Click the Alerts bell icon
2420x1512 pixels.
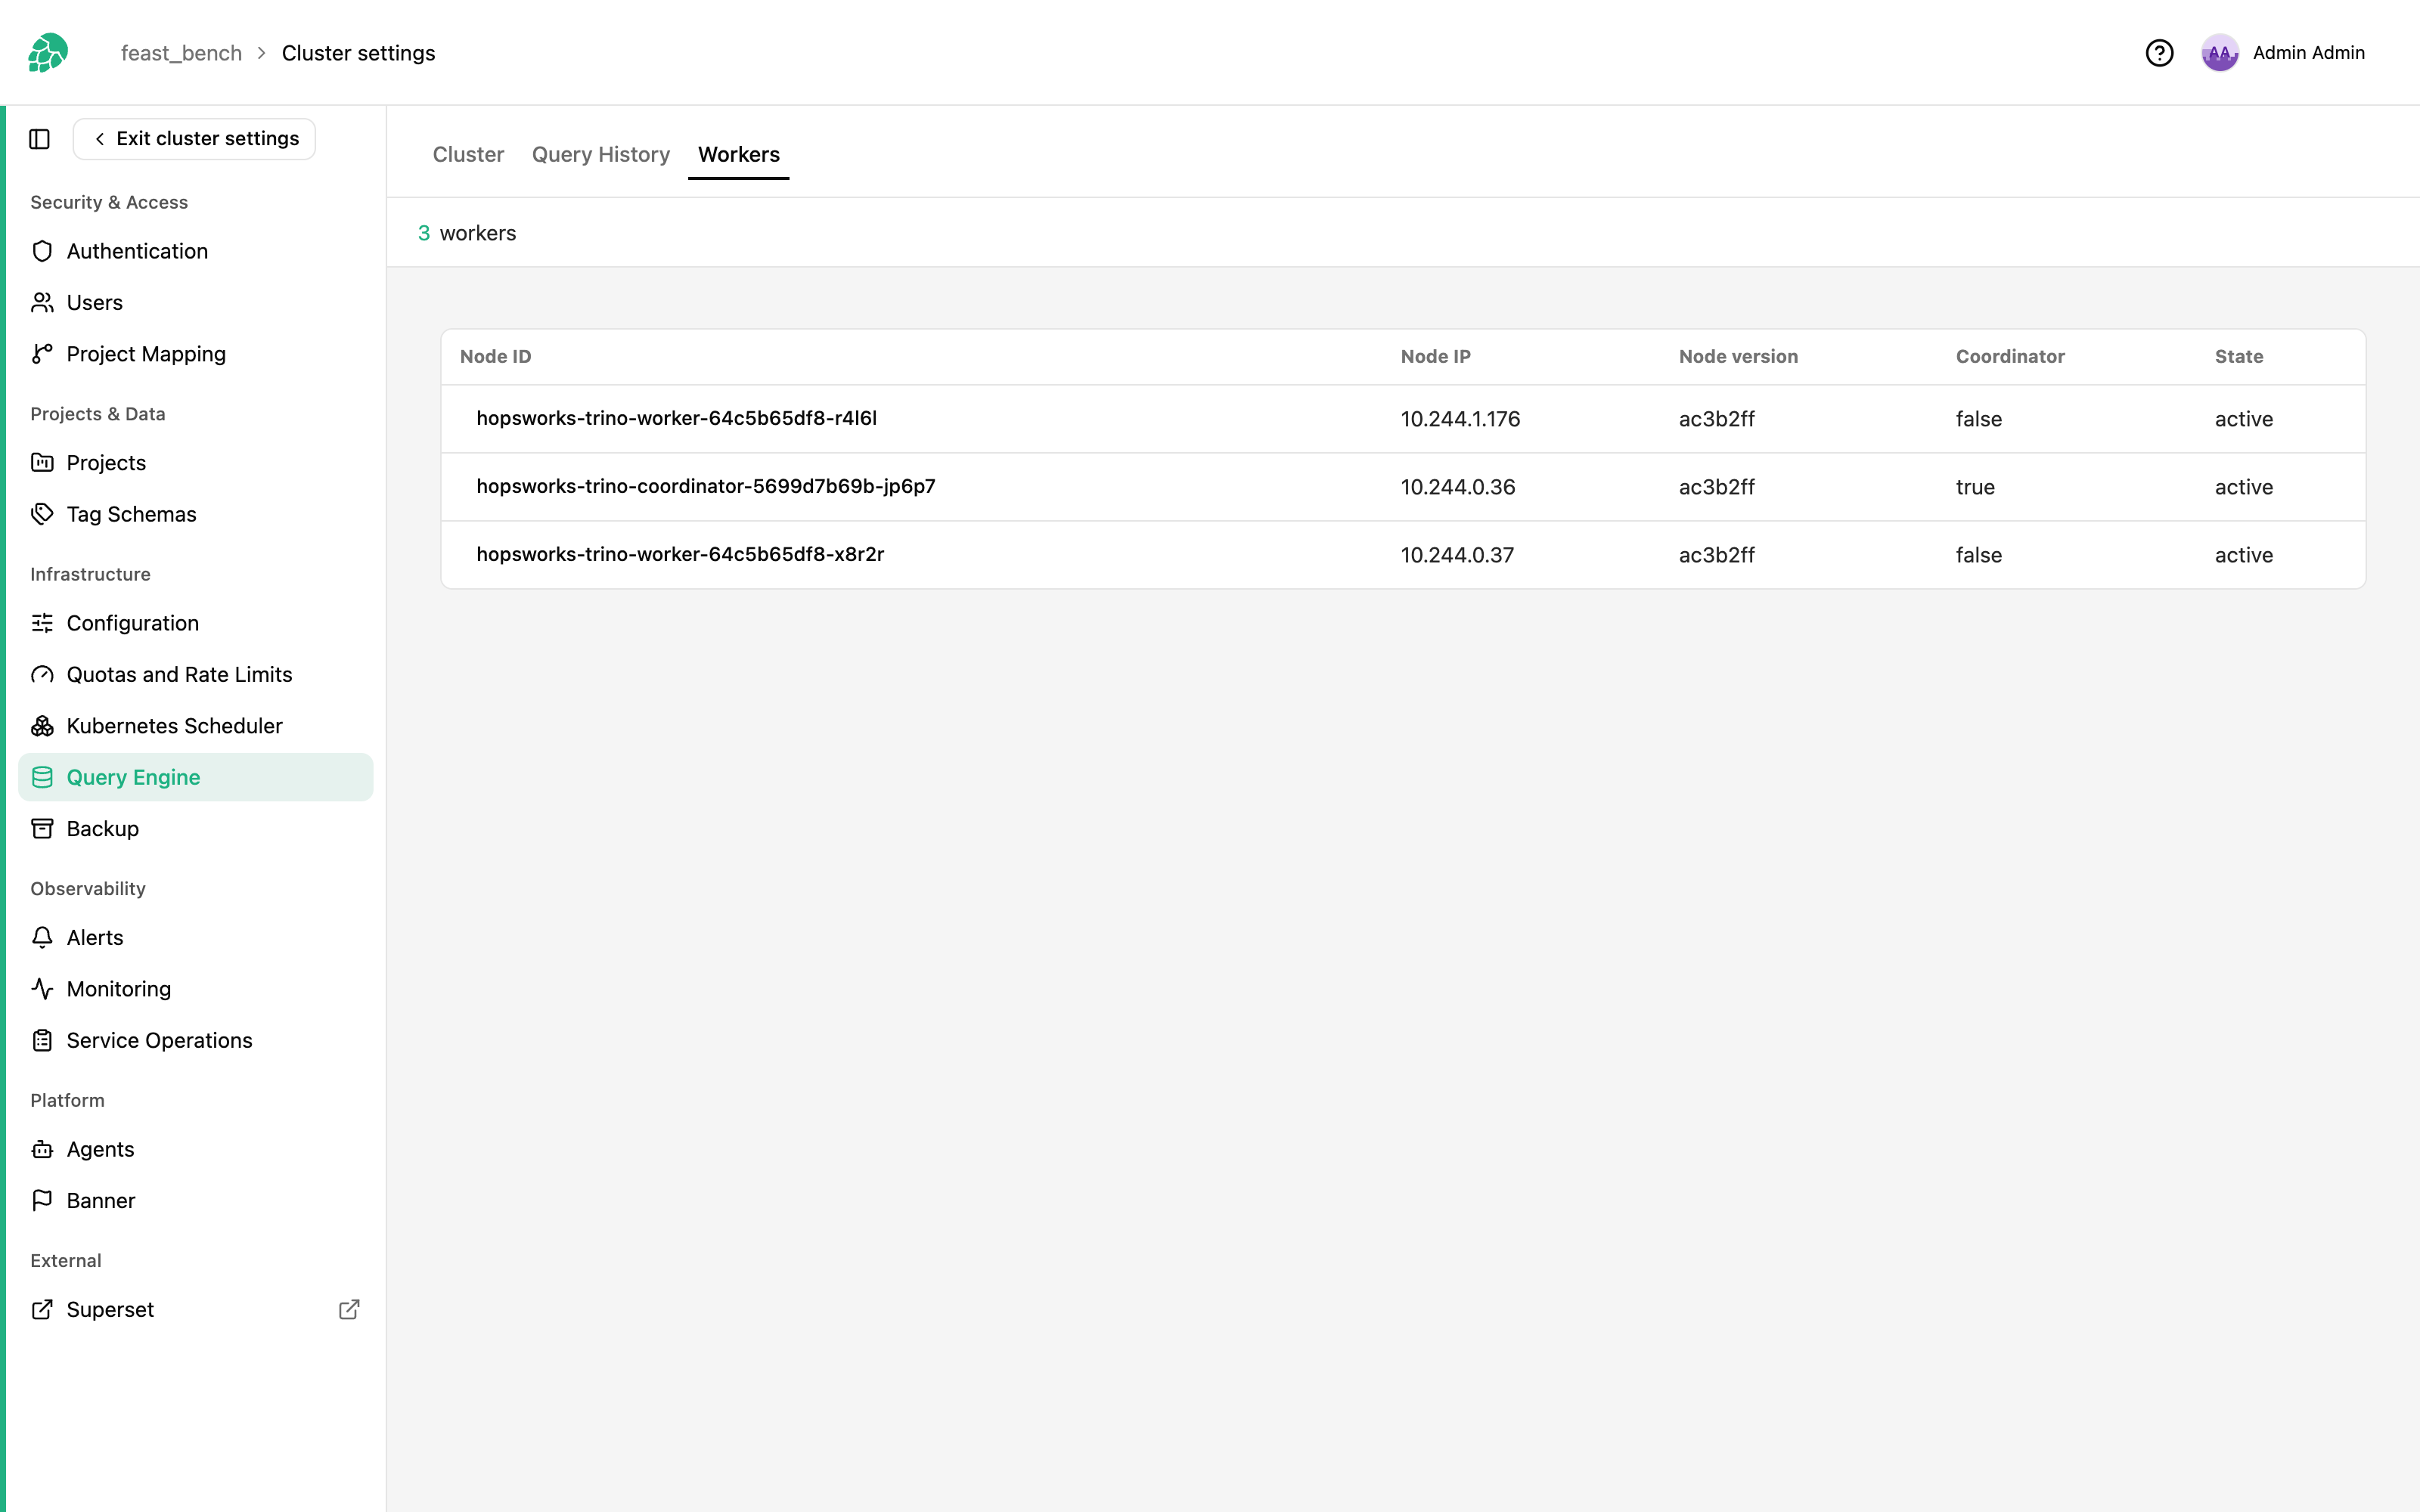click(x=42, y=937)
